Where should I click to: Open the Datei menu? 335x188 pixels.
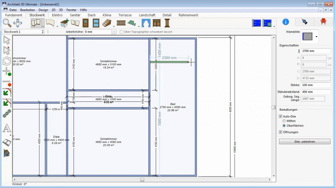(x=13, y=10)
